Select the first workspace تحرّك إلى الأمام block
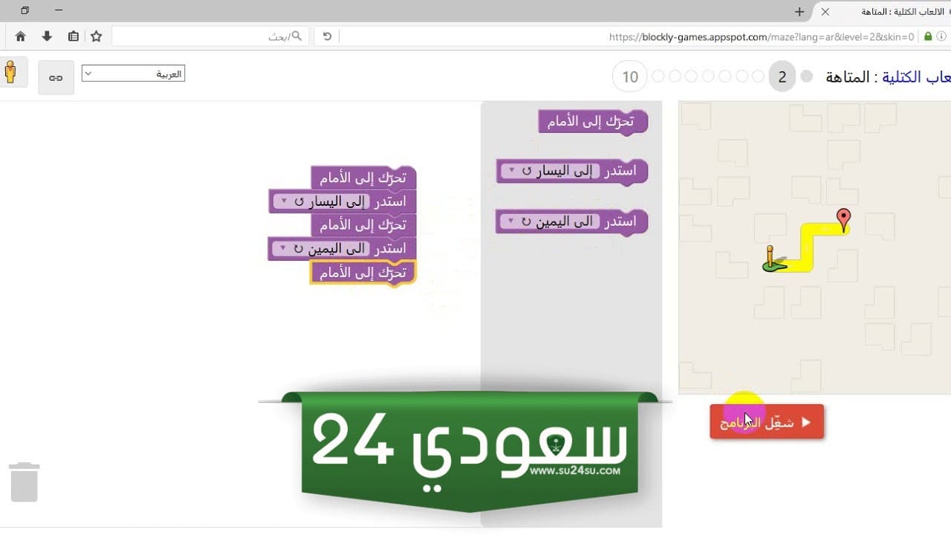This screenshot has height=535, width=951. point(363,178)
